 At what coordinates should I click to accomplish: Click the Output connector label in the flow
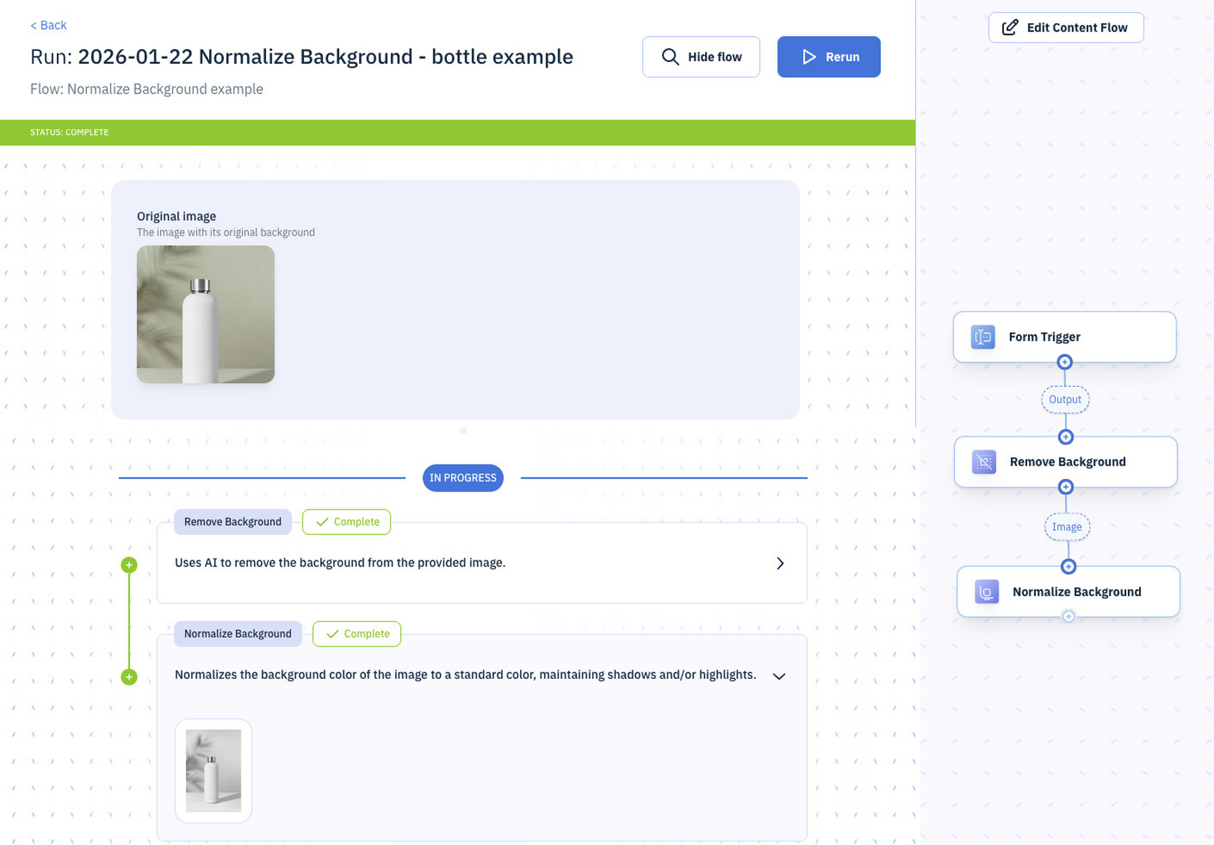(x=1065, y=399)
